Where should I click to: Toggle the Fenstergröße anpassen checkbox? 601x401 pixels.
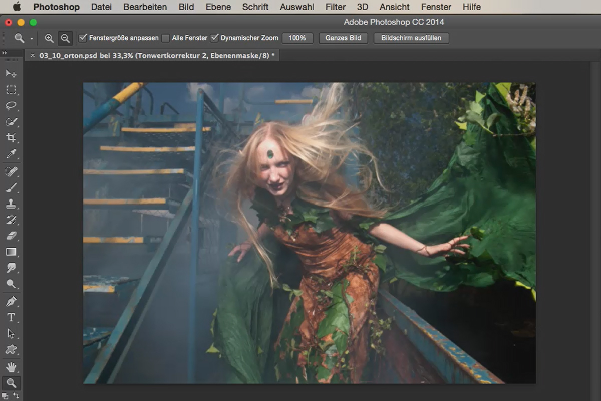(x=83, y=38)
